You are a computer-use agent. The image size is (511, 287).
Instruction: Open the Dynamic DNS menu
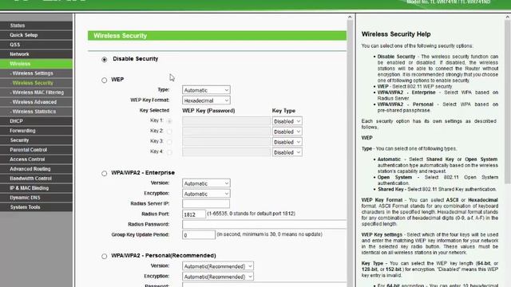(36, 198)
